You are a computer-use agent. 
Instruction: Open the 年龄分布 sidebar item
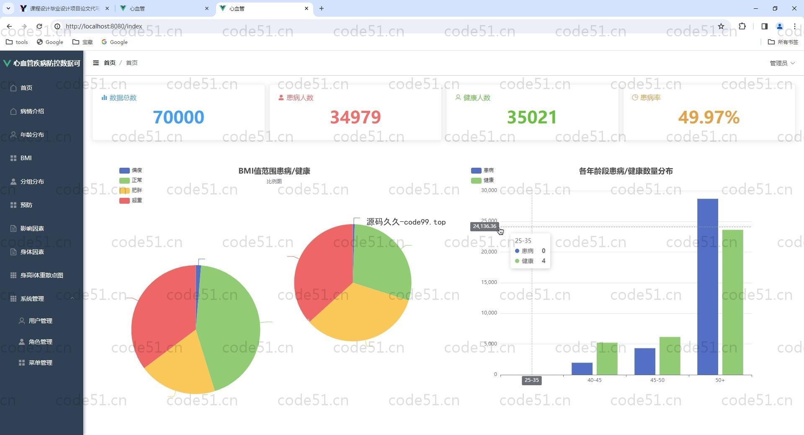tap(42, 135)
